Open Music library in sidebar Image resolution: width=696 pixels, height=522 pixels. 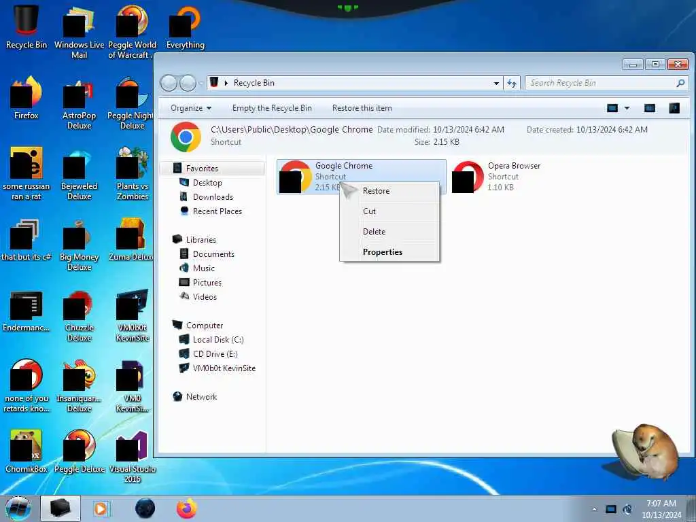pos(203,268)
